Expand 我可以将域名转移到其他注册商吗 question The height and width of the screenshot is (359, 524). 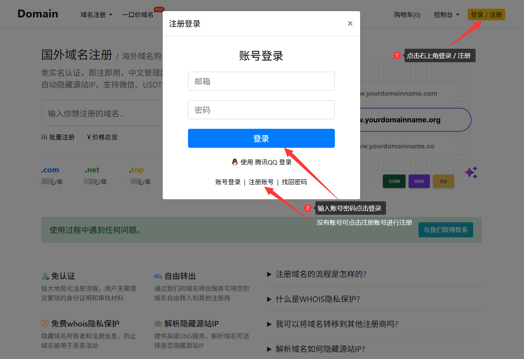pyautogui.click(x=336, y=324)
